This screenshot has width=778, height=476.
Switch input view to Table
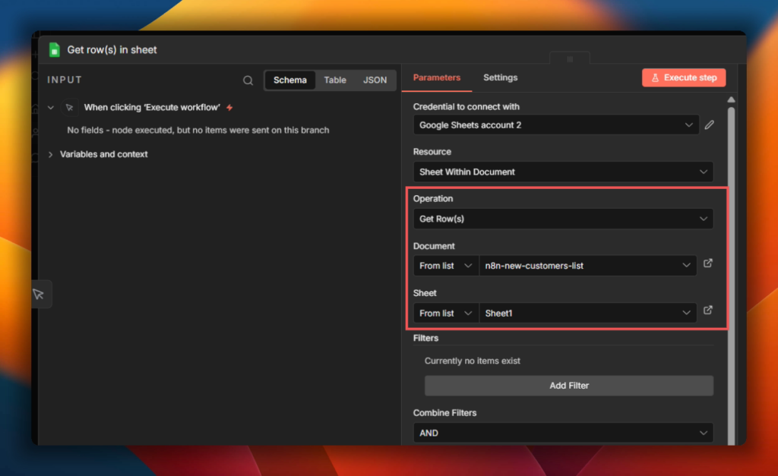335,80
